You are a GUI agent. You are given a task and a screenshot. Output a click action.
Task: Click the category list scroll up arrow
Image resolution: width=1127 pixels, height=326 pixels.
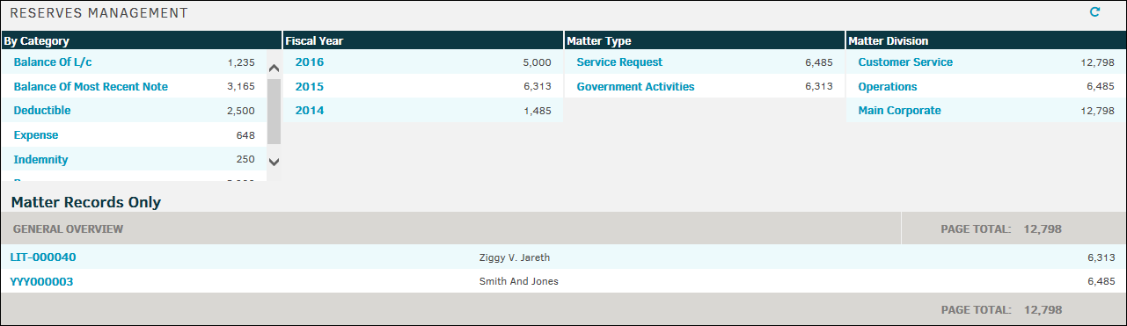coord(274,68)
